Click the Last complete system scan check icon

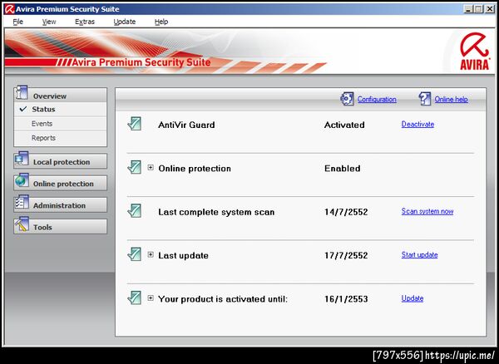tap(134, 211)
